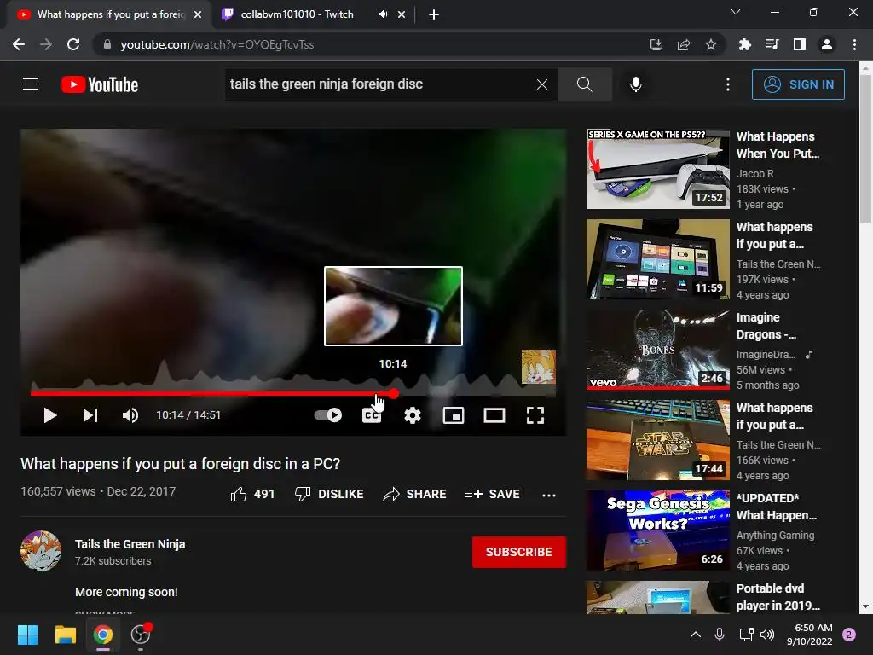Open the taskbar volume speaker icon
873x655 pixels.
767,635
